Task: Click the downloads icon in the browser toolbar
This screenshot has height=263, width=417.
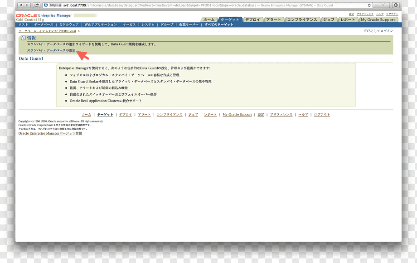Action: 396,5
